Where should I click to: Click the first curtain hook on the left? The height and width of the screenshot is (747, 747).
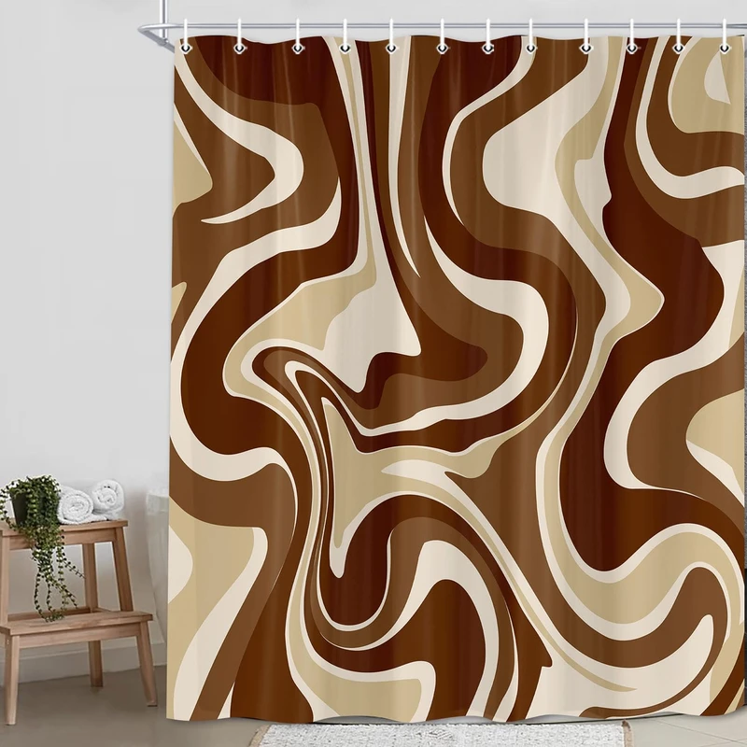tap(188, 42)
